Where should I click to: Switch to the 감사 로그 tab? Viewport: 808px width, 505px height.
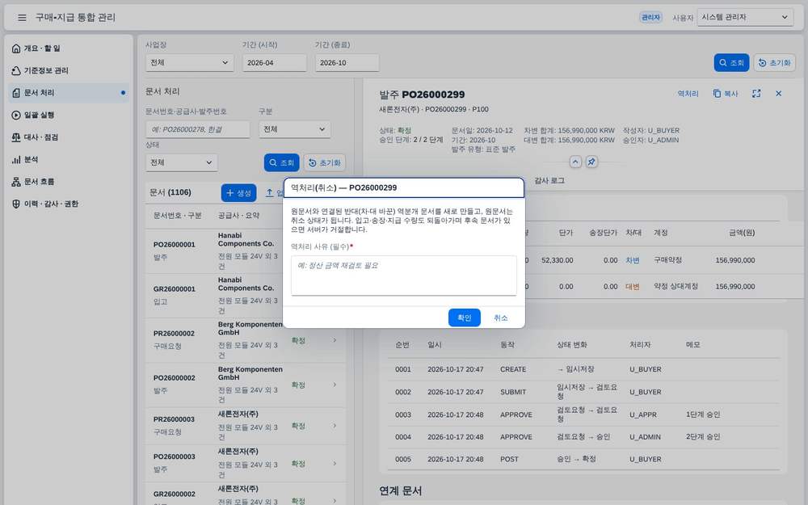pyautogui.click(x=549, y=180)
